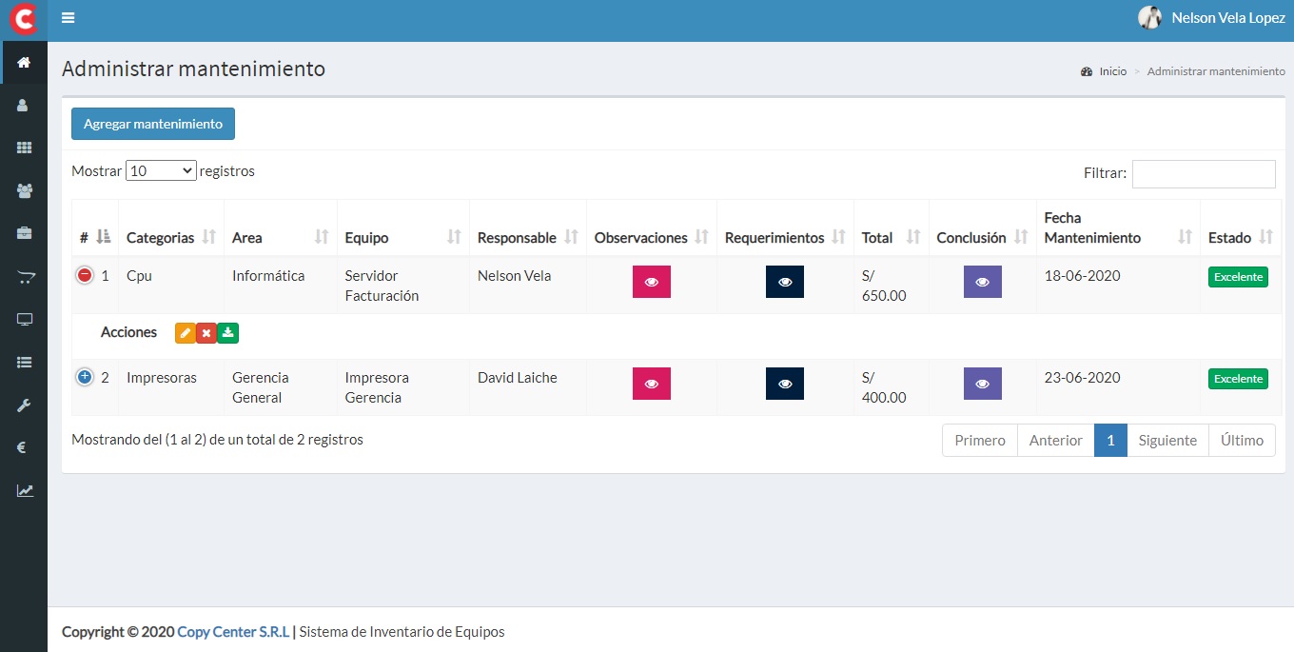Open the home dashboard from the sidebar

(x=24, y=62)
